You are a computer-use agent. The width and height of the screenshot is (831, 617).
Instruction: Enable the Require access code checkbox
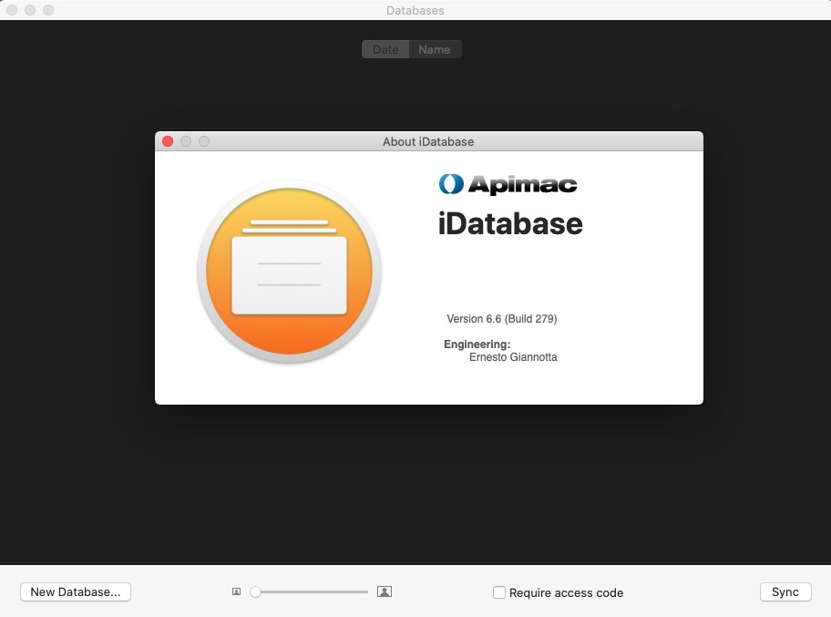tap(499, 592)
